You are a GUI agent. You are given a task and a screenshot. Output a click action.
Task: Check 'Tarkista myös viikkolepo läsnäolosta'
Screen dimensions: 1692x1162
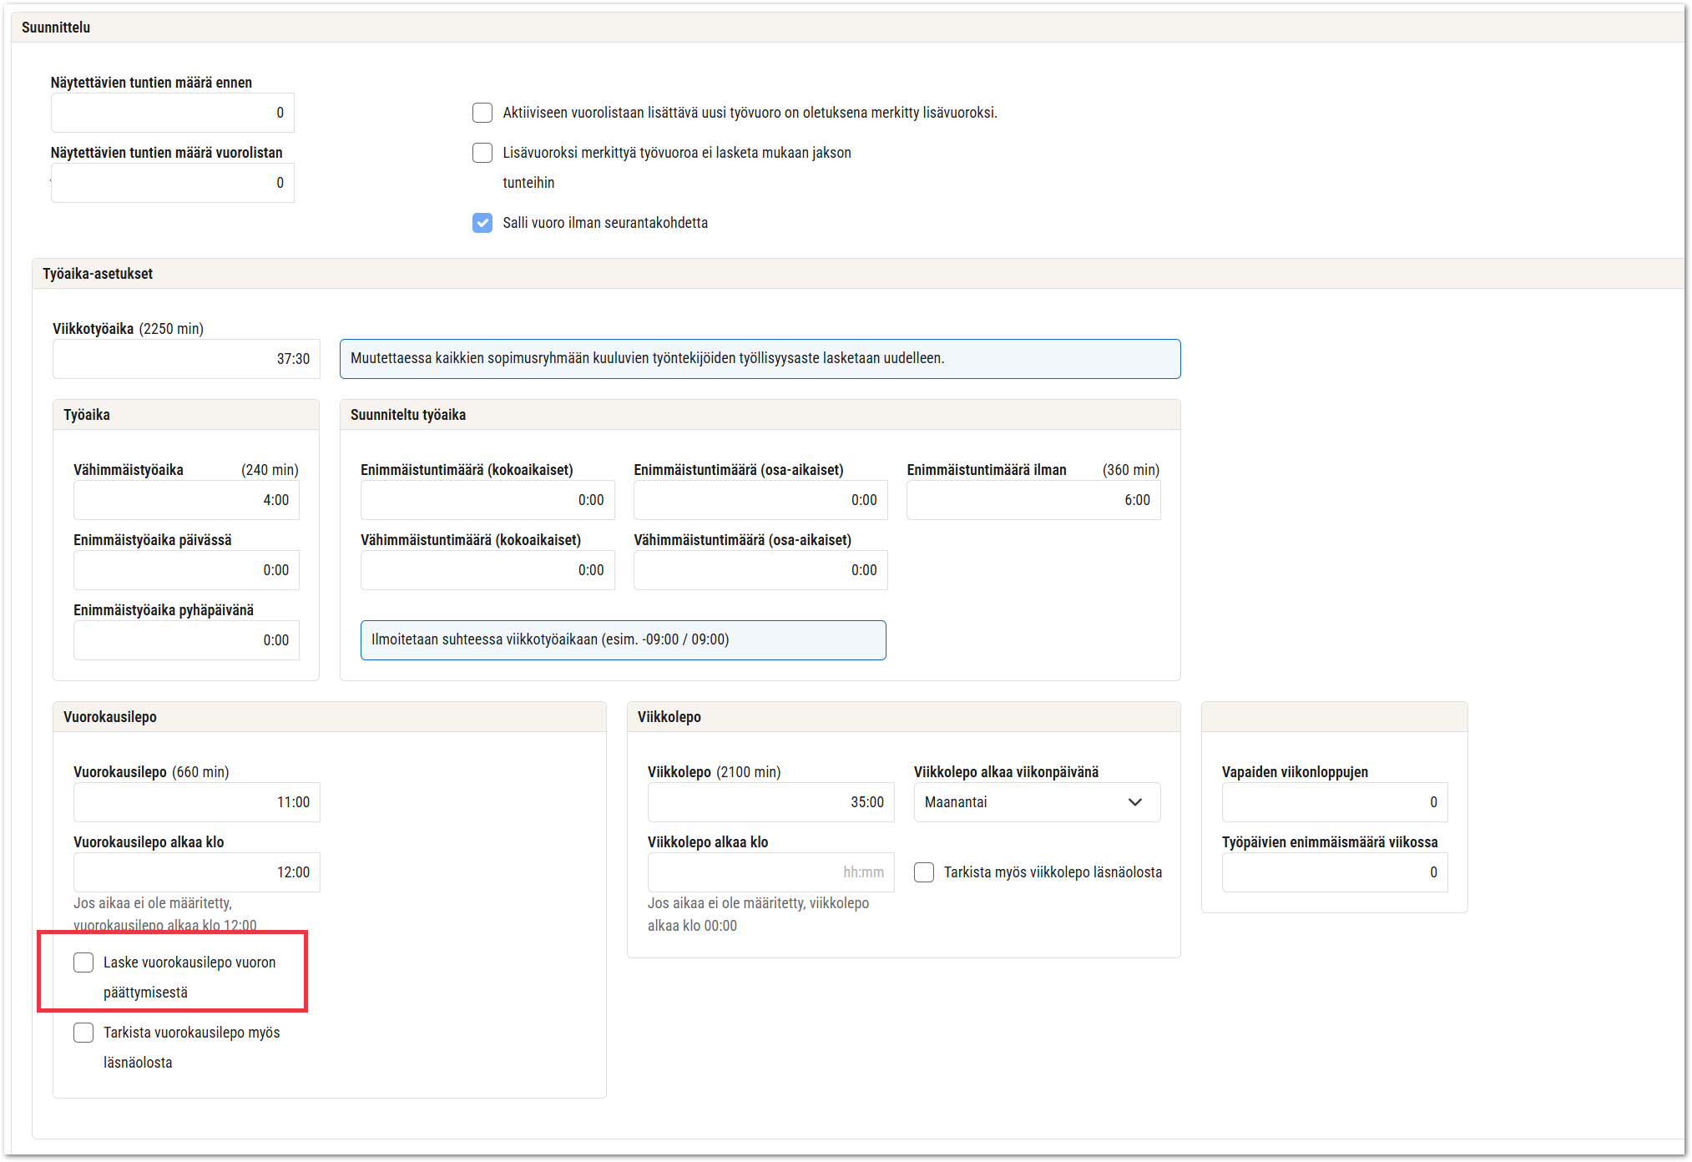click(x=924, y=872)
